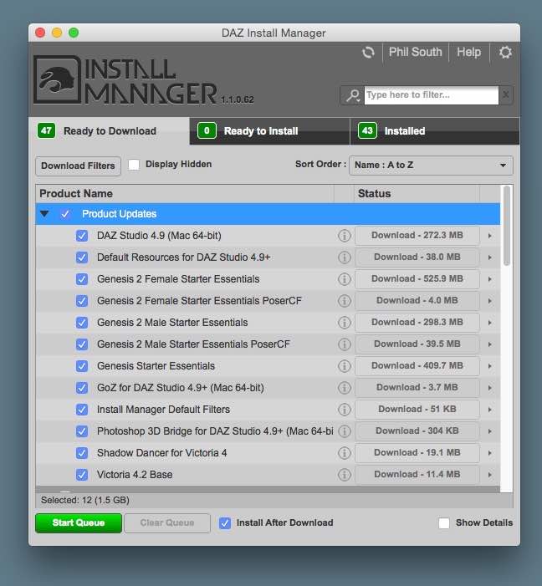Image resolution: width=542 pixels, height=586 pixels.
Task: Expand arrow beside Download - 51 KB
Action: (x=489, y=410)
